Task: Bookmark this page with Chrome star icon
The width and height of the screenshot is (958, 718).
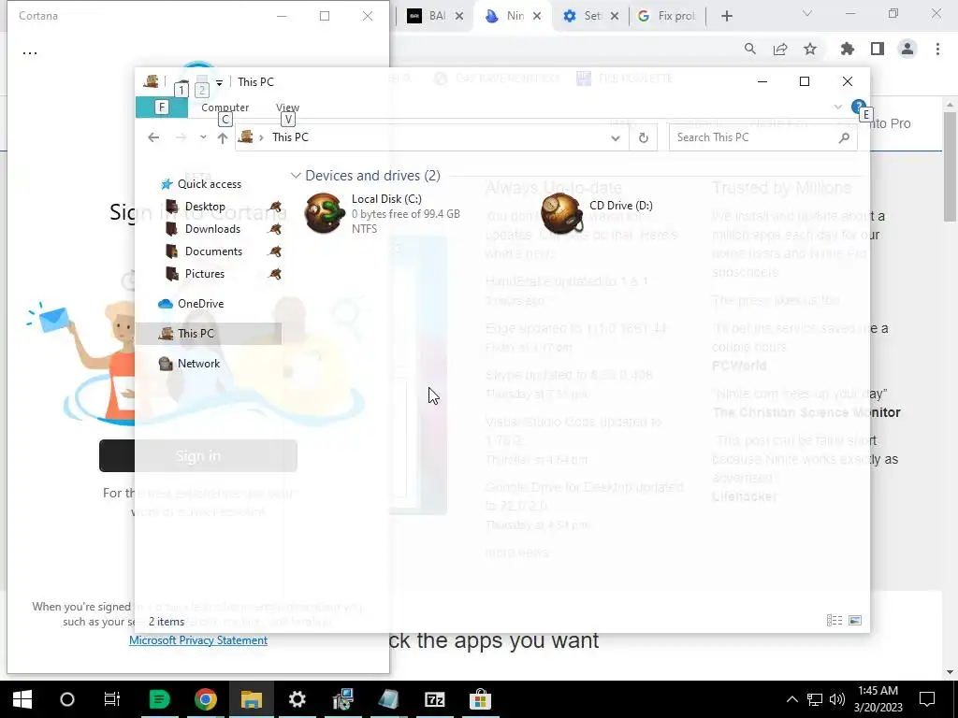Action: point(809,49)
